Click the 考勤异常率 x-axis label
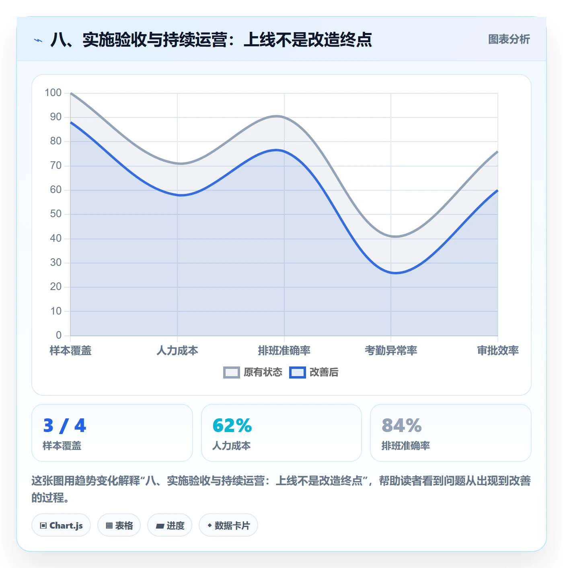This screenshot has width=563, height=568. pyautogui.click(x=391, y=351)
